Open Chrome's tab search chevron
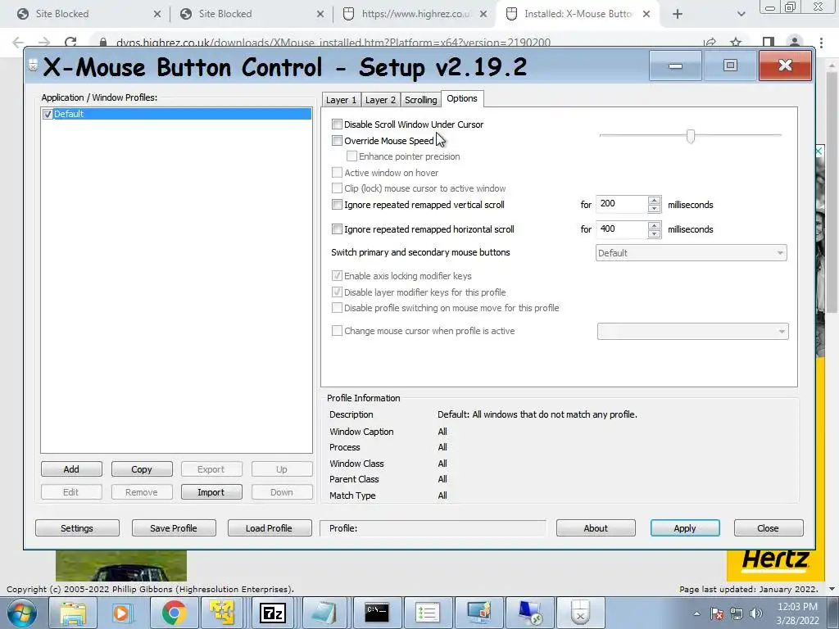839x629 pixels. coord(741,14)
